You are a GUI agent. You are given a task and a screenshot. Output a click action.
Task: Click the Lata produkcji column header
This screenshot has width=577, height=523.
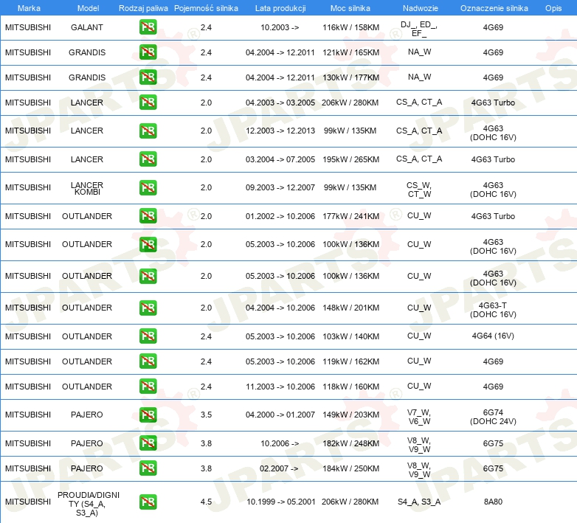280,8
